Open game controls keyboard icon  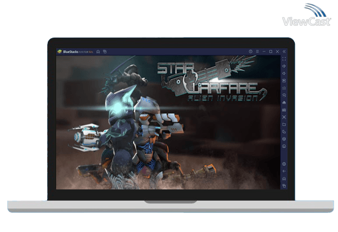click(x=284, y=88)
